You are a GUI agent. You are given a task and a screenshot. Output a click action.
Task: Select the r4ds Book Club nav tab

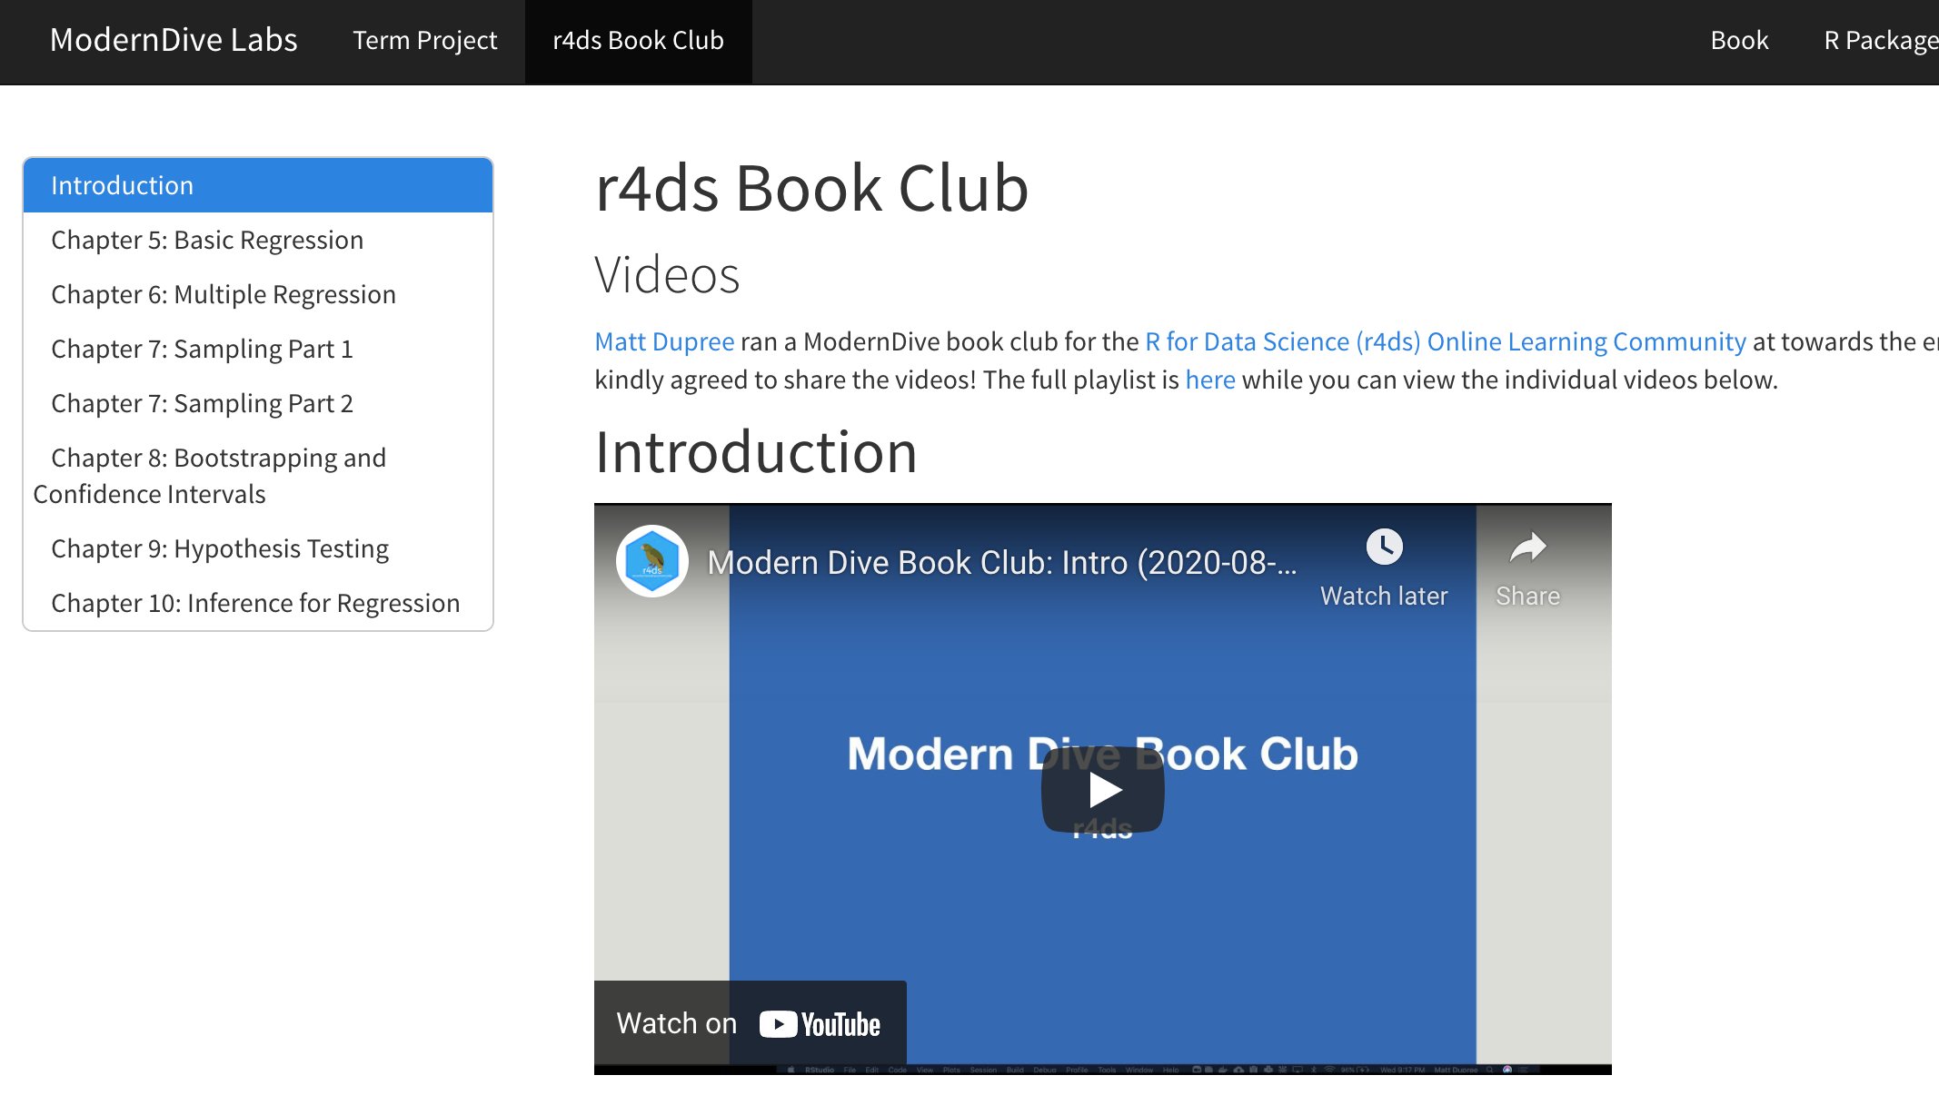pos(638,41)
